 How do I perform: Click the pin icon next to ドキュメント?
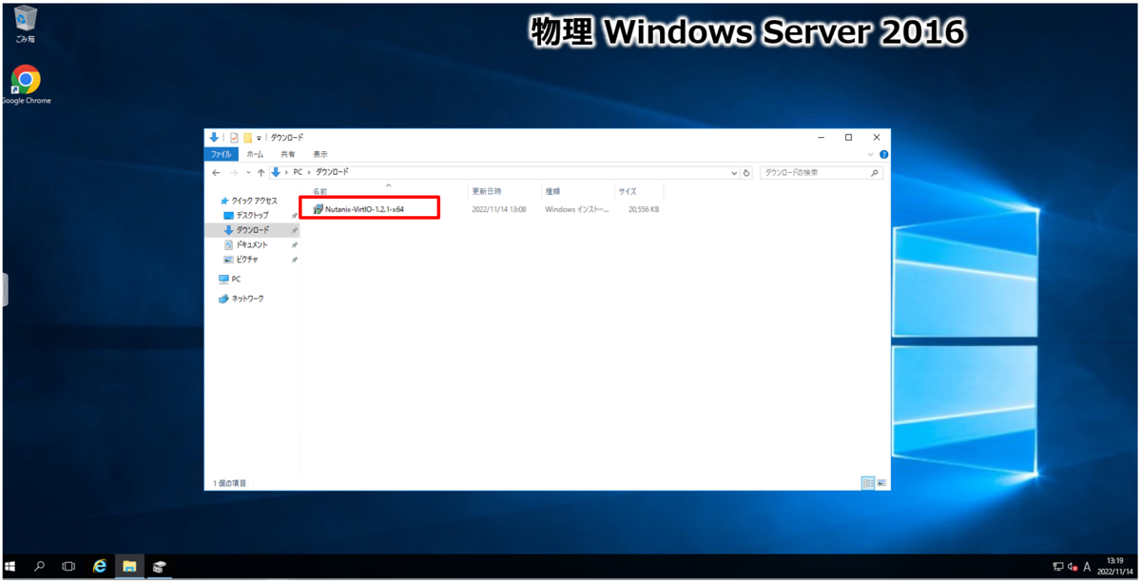pos(294,245)
